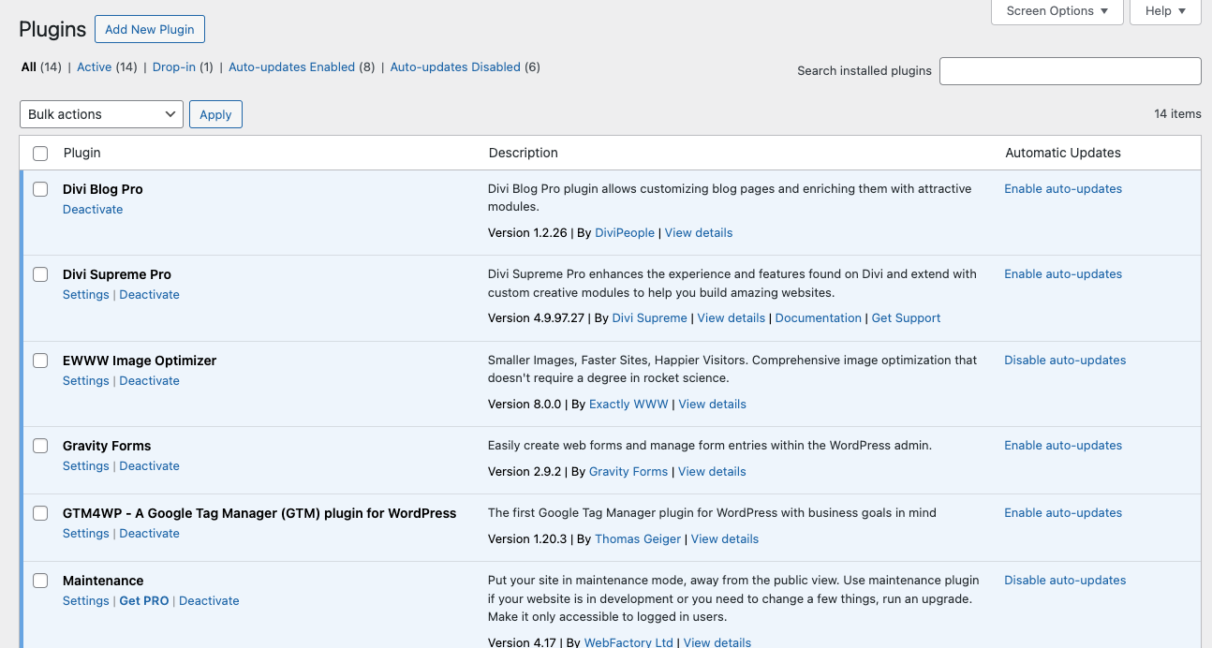Enable auto-updates for Gravity Forms

point(1063,446)
